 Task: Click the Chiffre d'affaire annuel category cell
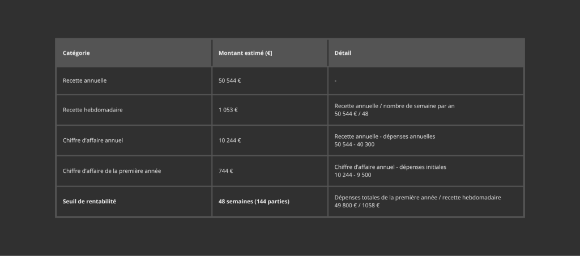pyautogui.click(x=92, y=140)
